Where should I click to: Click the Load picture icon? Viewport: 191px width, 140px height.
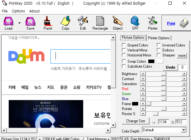[8, 21]
